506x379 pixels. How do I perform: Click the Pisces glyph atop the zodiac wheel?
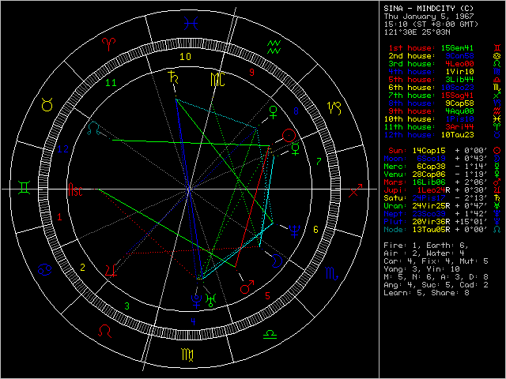tap(274, 44)
